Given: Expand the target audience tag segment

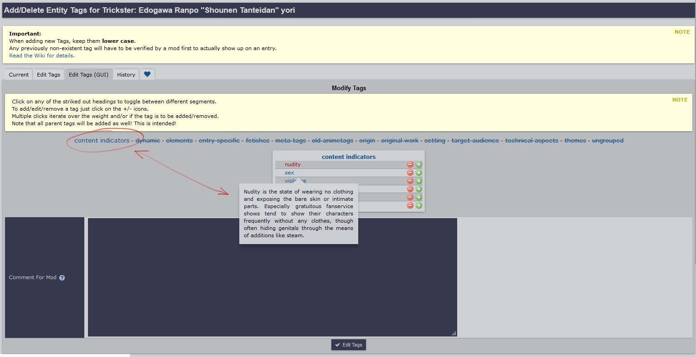Looking at the screenshot, I should coord(475,140).
